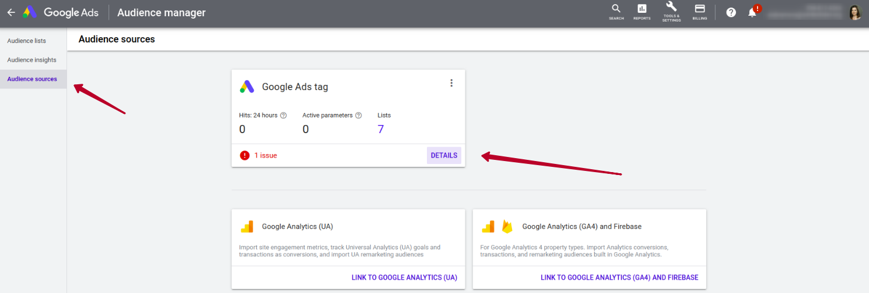
Task: Click the Audience manager header title
Action: 162,12
